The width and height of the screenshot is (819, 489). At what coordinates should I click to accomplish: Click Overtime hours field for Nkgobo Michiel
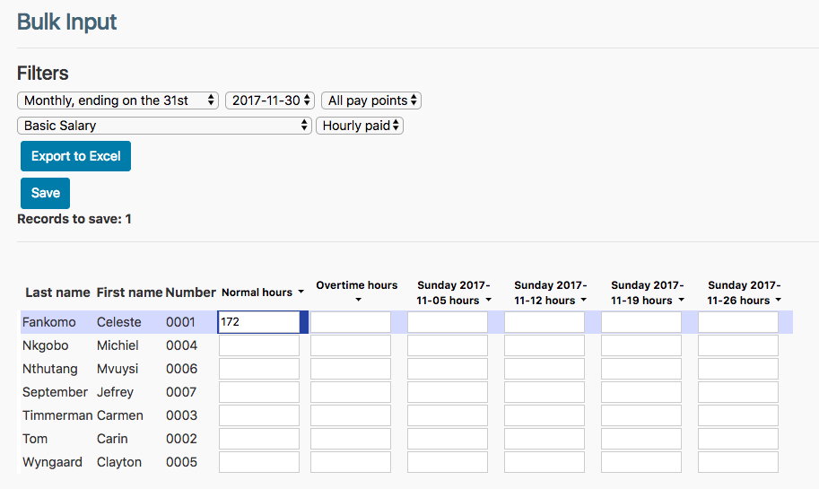pyautogui.click(x=351, y=345)
